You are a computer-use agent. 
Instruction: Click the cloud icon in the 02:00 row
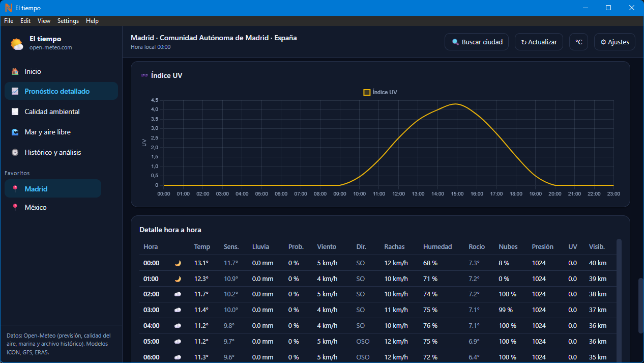tap(178, 294)
